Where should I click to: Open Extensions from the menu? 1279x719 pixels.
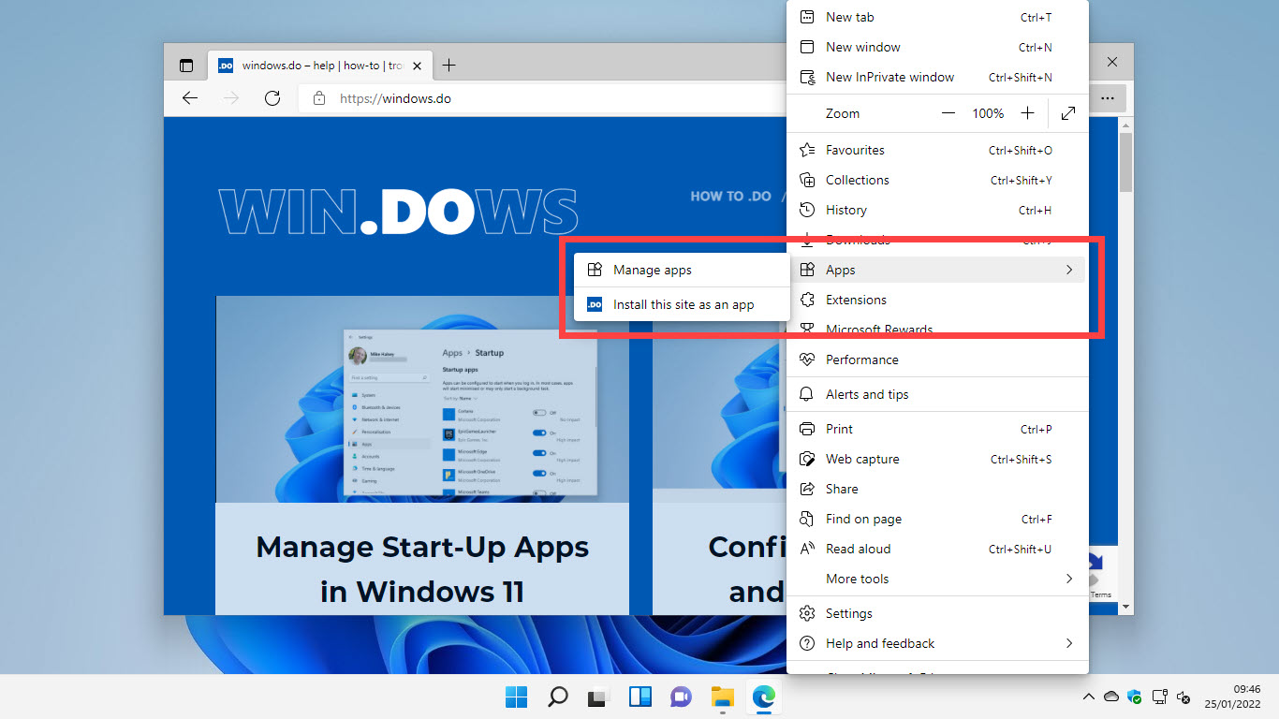(x=937, y=300)
